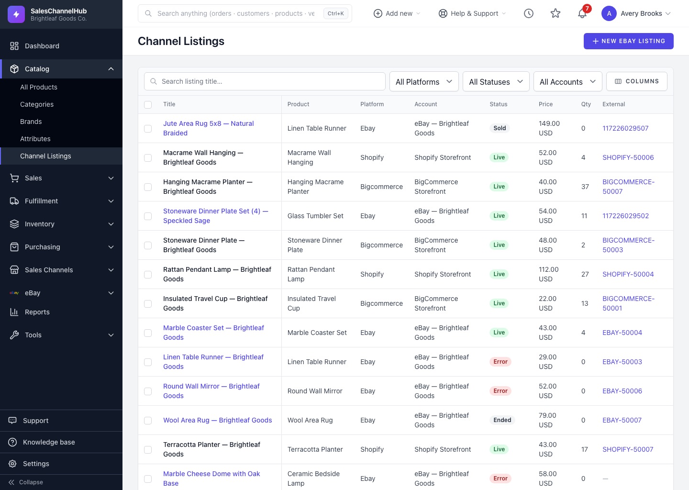Viewport: 689px width, 490px height.
Task: Click the Settings gear icon
Action: coord(12,464)
